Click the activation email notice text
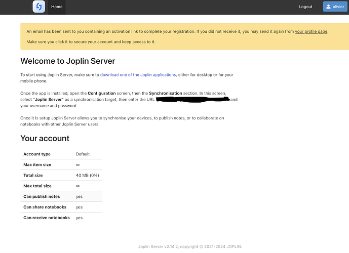Image resolution: width=349 pixels, height=253 pixels. coord(177,31)
